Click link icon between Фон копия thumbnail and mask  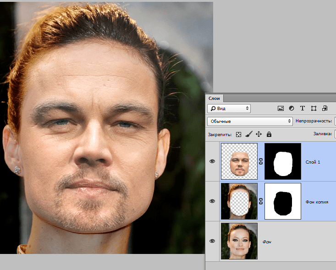261,201
